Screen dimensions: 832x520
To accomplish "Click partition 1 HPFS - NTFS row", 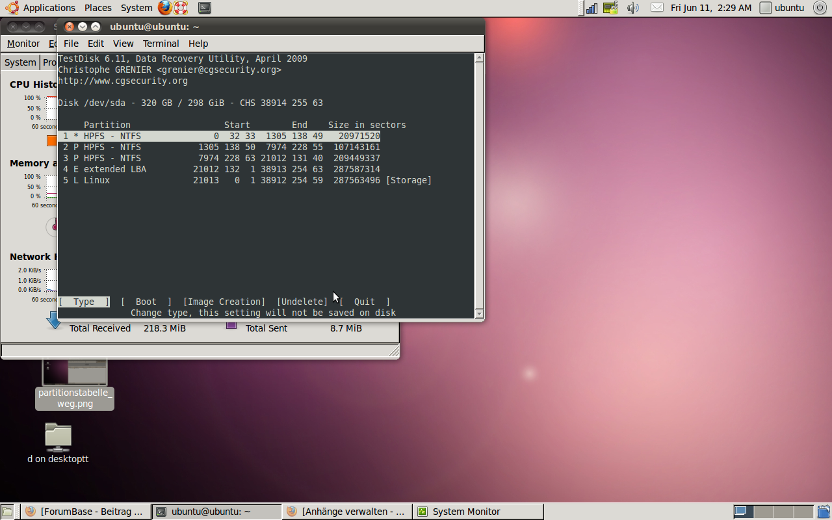I will (219, 136).
